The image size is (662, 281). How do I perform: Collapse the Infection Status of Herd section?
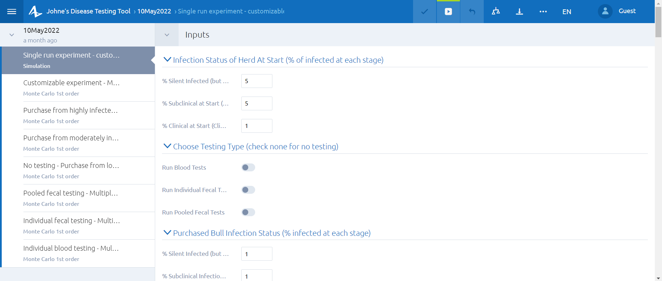coord(167,60)
